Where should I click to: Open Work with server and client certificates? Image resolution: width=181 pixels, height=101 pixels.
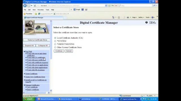36,54
